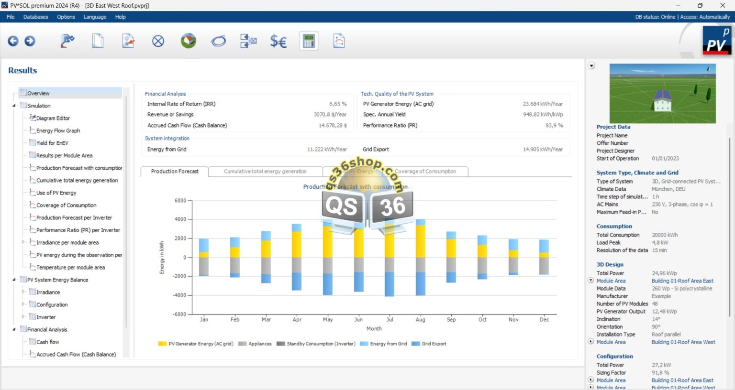Viewport: 735px width, 390px height.
Task: Expand Irradiance per module area node
Action: coord(23,242)
